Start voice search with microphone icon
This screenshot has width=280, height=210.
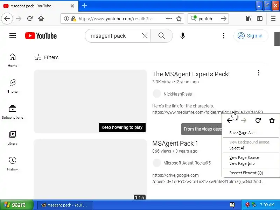(x=182, y=36)
